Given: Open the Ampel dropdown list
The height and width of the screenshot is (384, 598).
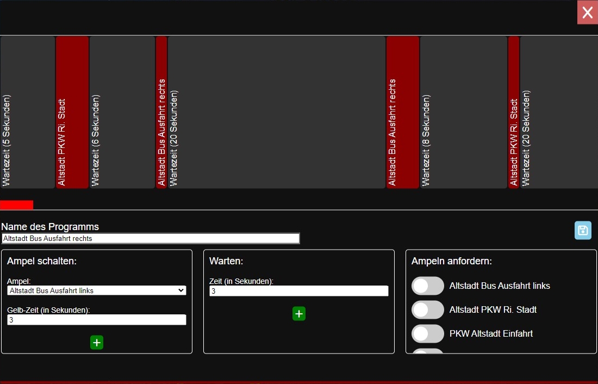Looking at the screenshot, I should tap(96, 290).
